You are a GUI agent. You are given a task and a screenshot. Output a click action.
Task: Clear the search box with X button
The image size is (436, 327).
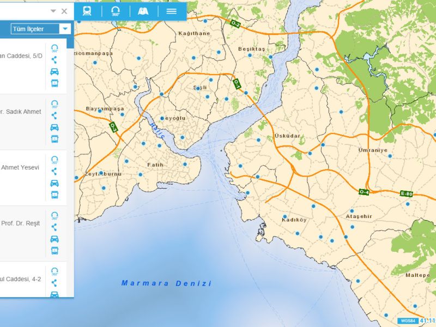[x=64, y=11]
